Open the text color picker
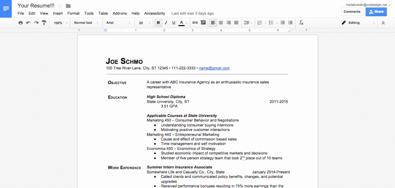Screen dimensions: 395x188 click(183, 23)
